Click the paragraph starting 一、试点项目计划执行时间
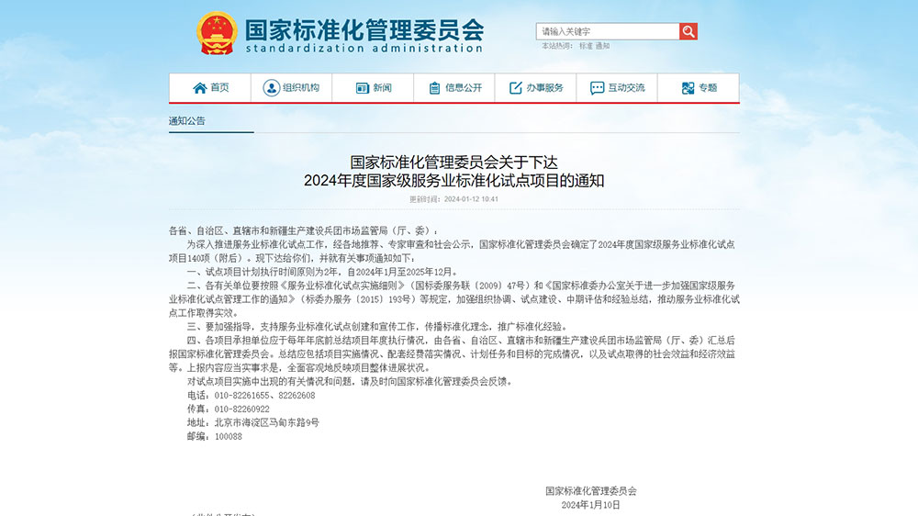The height and width of the screenshot is (516, 918). (322, 272)
